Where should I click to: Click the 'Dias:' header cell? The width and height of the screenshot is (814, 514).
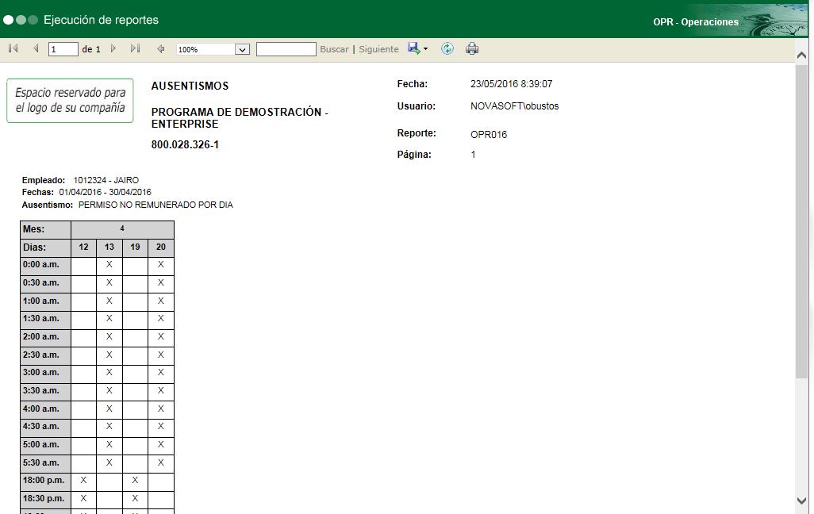tap(46, 247)
